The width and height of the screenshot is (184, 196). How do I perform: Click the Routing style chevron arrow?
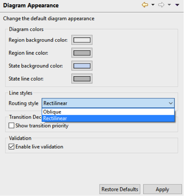[x=171, y=103]
